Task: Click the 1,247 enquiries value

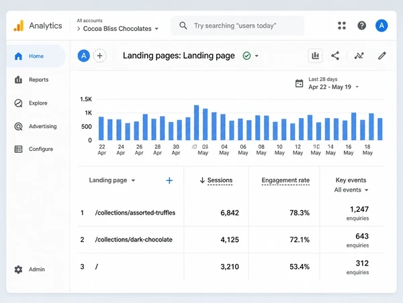Action: pyautogui.click(x=359, y=209)
